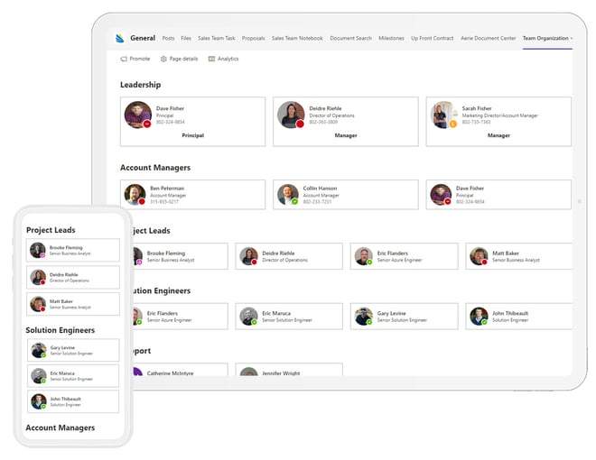596x460 pixels.
Task: Click the Deidre Riehle name in Leadership
Action: pos(325,108)
